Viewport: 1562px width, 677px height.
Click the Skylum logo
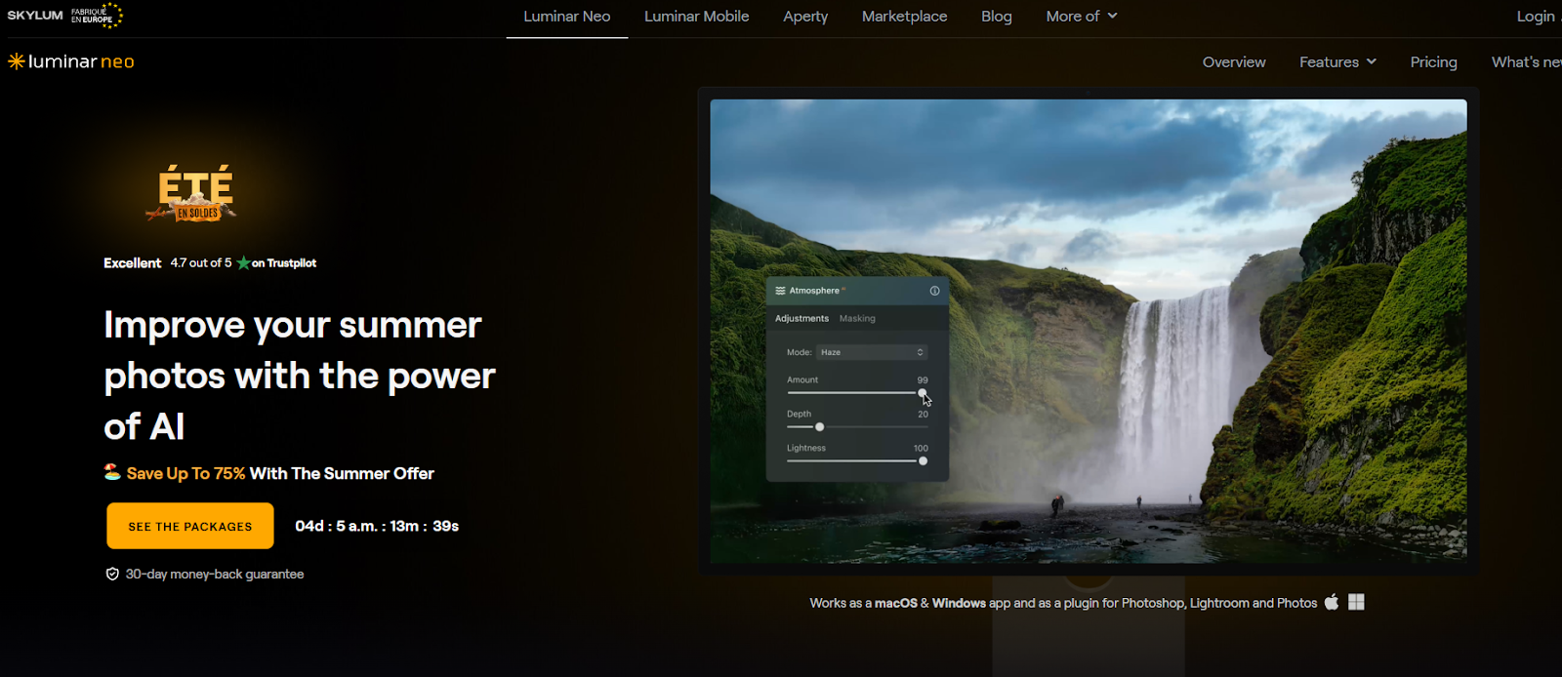pyautogui.click(x=35, y=16)
